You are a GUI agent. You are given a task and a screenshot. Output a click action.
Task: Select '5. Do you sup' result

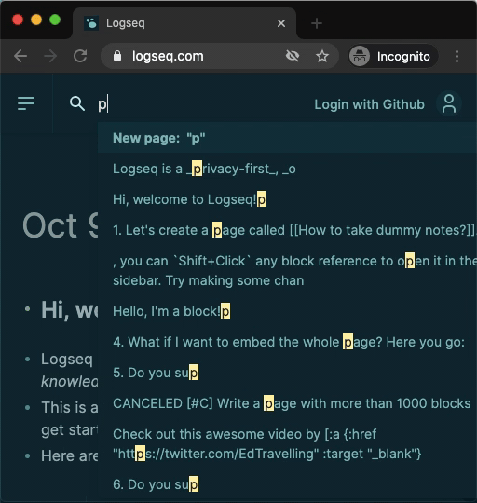(x=287, y=373)
